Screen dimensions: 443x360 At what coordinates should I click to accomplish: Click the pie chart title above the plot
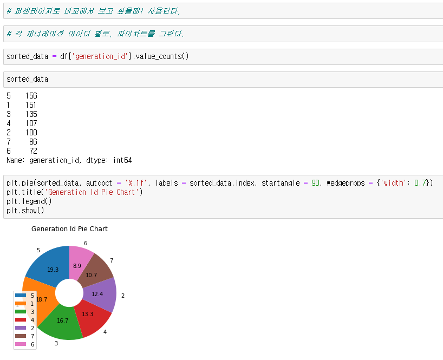pyautogui.click(x=69, y=228)
